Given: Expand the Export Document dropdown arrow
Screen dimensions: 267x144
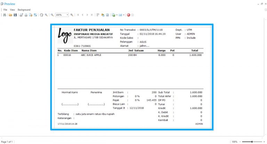Looking at the screenshot, I should pyautogui.click(x=117, y=15).
